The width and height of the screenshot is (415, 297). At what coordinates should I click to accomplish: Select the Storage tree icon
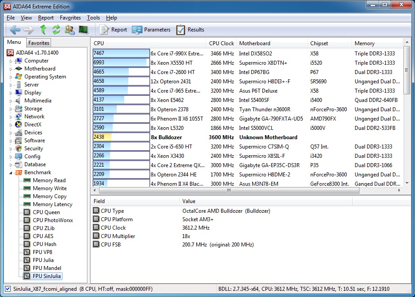point(19,108)
